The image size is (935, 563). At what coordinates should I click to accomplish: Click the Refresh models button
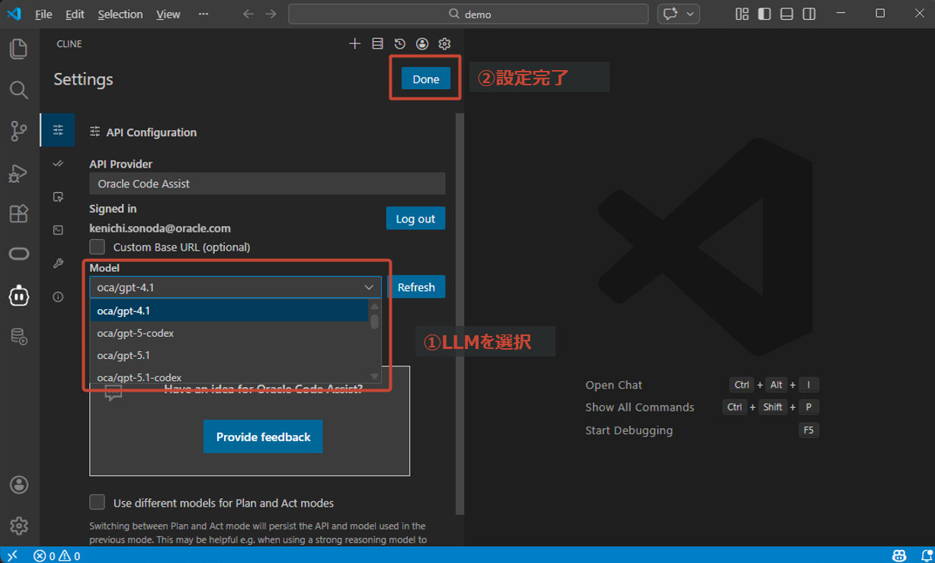(416, 287)
